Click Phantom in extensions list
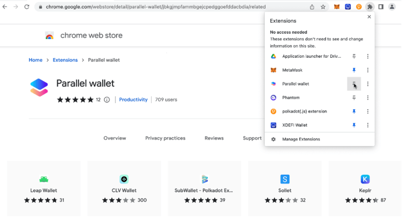Screen dimensions: 402x223 pyautogui.click(x=291, y=98)
